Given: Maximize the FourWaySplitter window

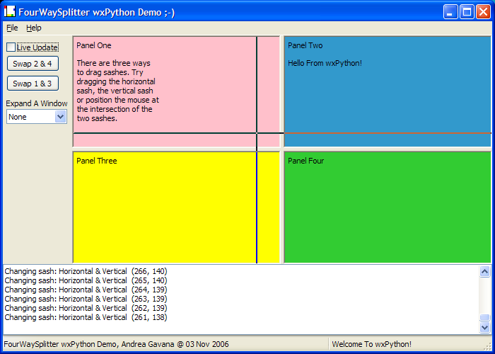Looking at the screenshot, I should 467,11.
